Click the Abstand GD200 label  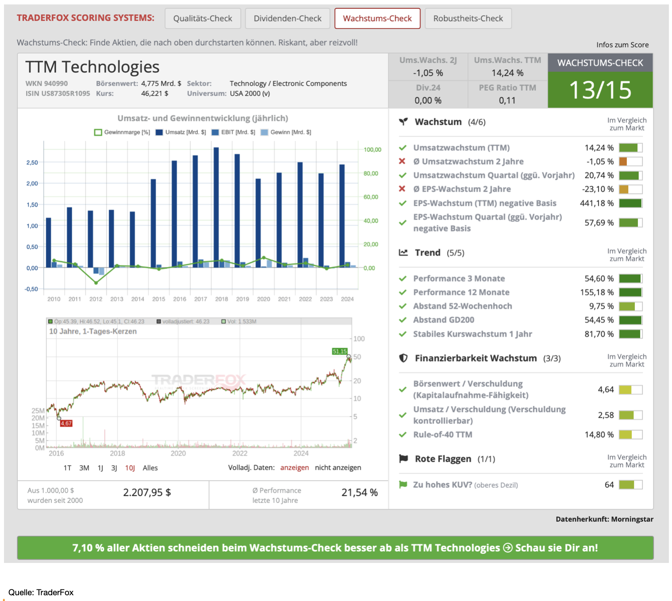click(x=444, y=320)
